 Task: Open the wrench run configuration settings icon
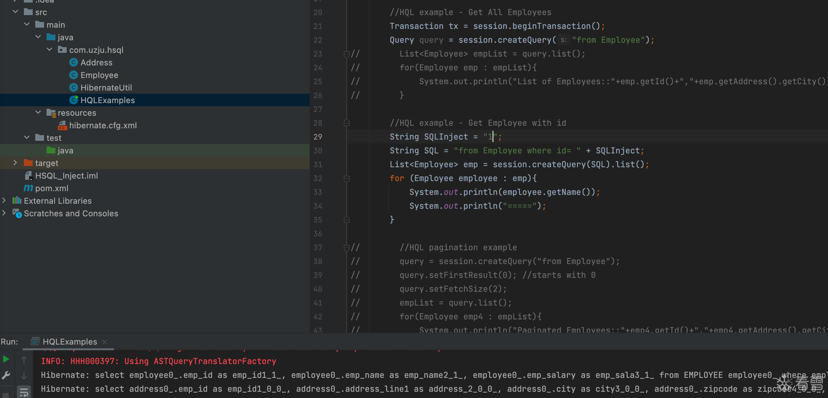click(6, 375)
